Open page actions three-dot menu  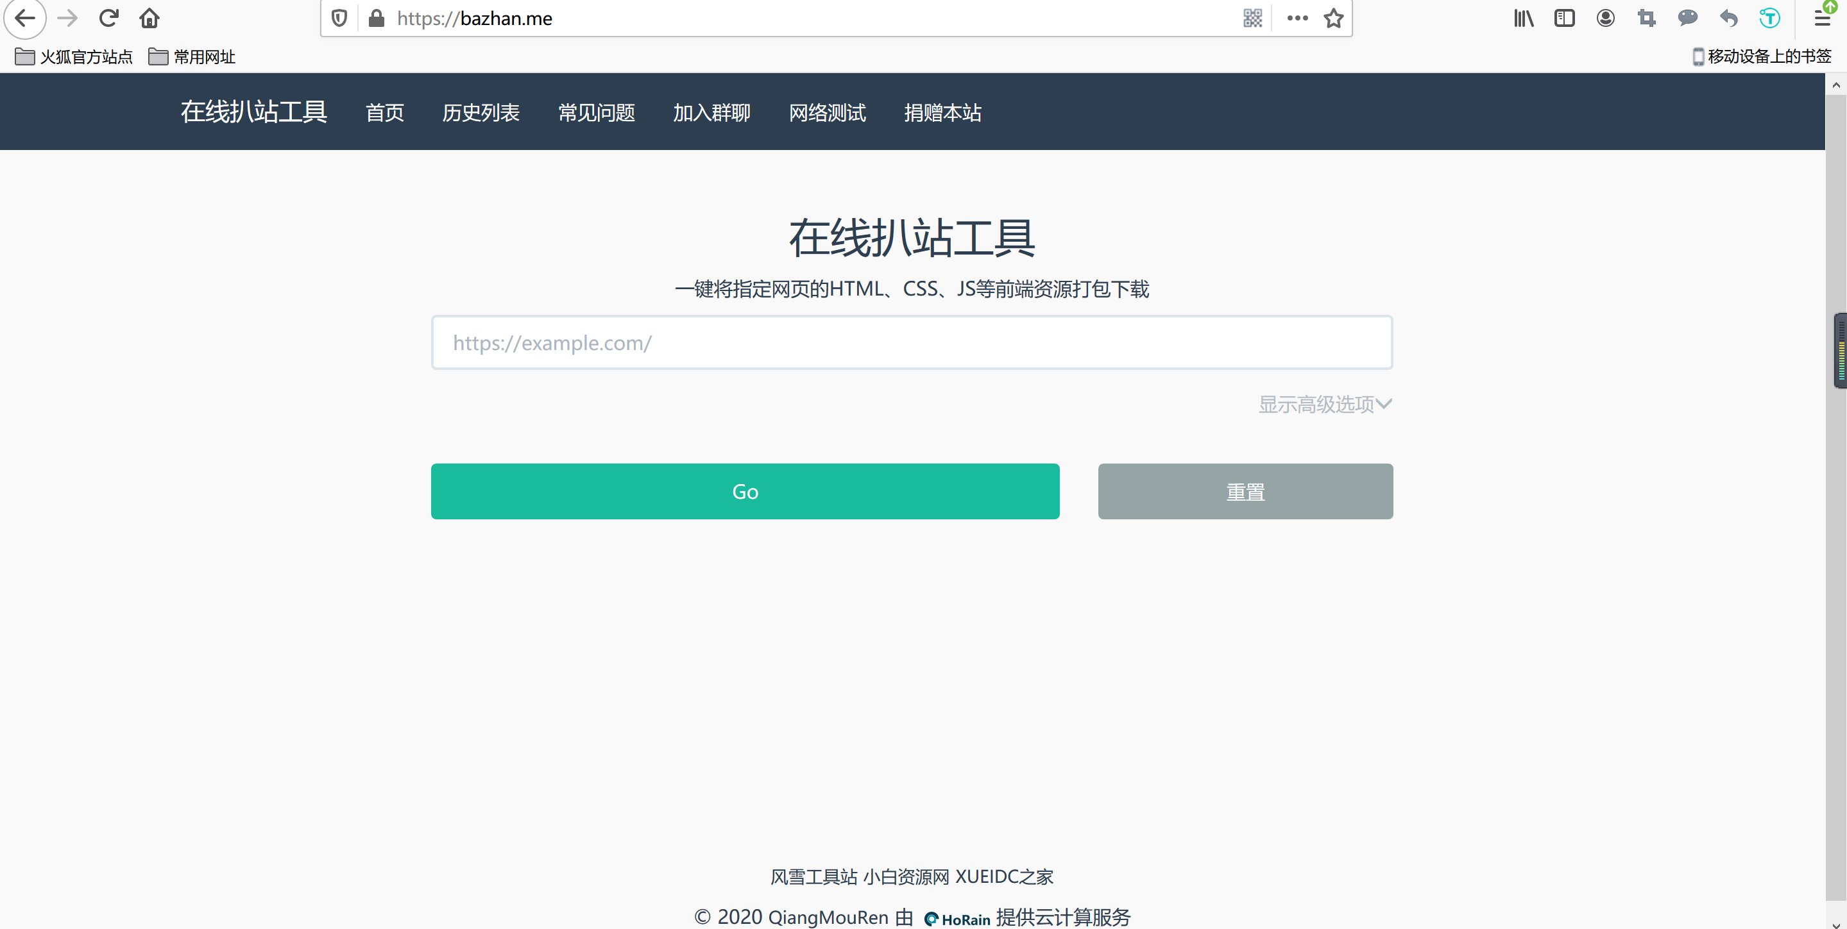(x=1297, y=18)
